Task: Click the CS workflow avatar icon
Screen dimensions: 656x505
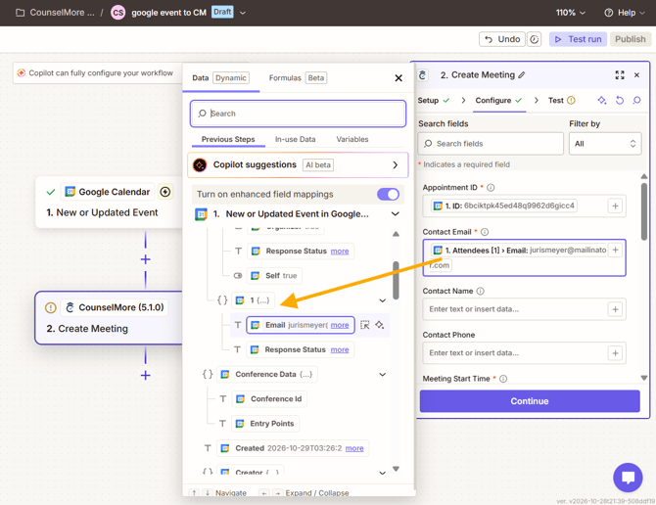Action: 117,13
